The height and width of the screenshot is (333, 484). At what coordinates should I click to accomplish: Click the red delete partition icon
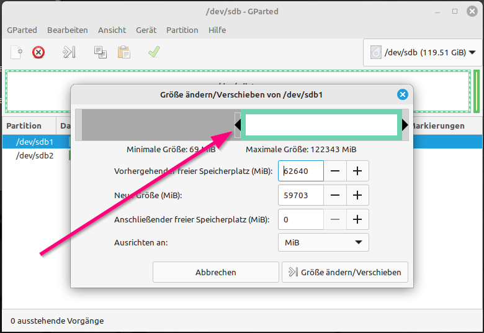tap(38, 52)
